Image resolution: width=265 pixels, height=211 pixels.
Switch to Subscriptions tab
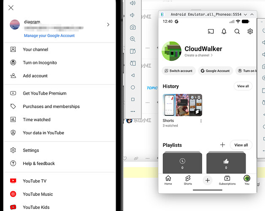coord(227,180)
